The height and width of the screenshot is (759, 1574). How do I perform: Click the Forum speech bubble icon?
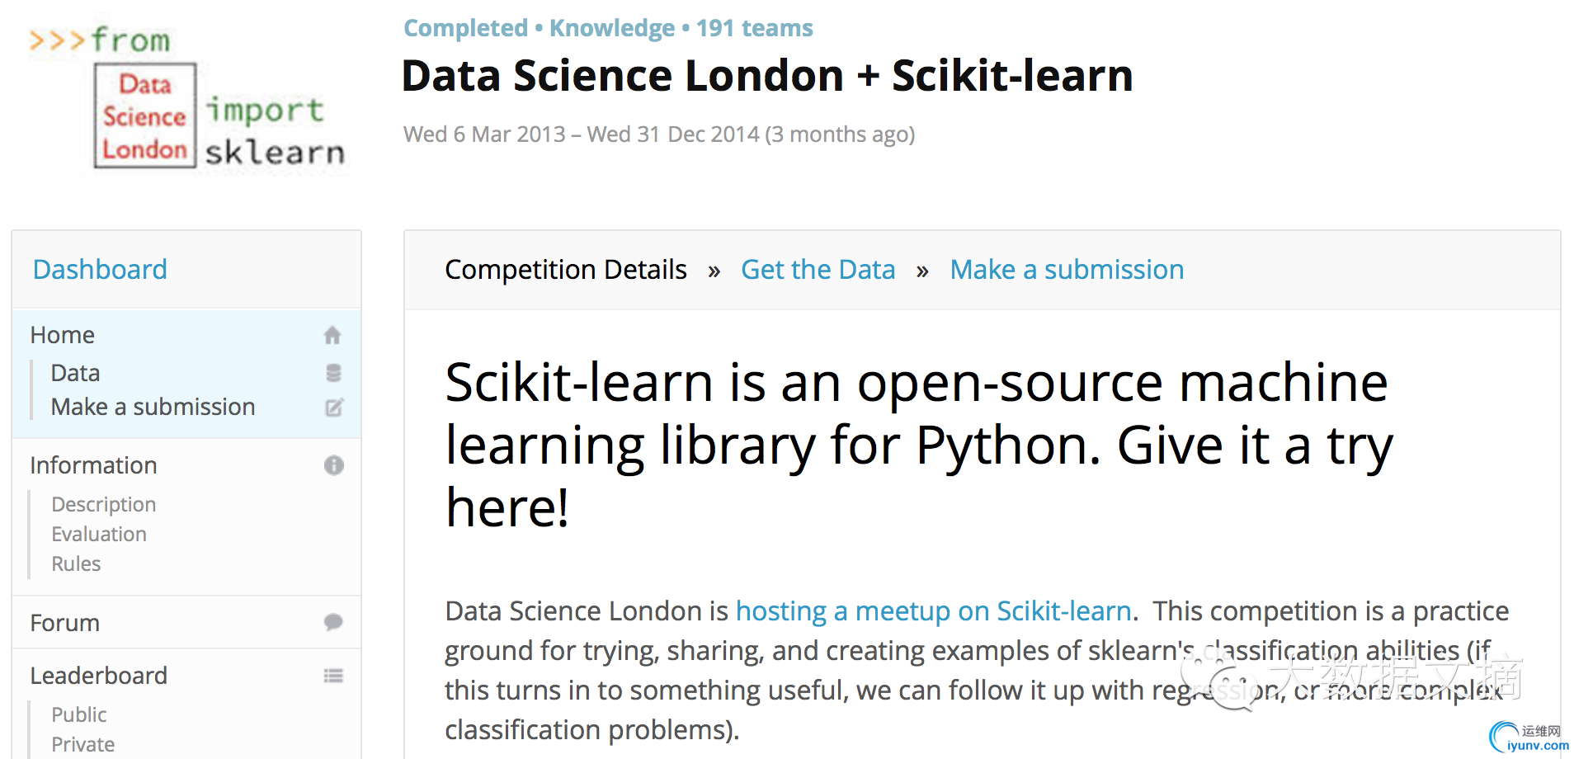333,622
